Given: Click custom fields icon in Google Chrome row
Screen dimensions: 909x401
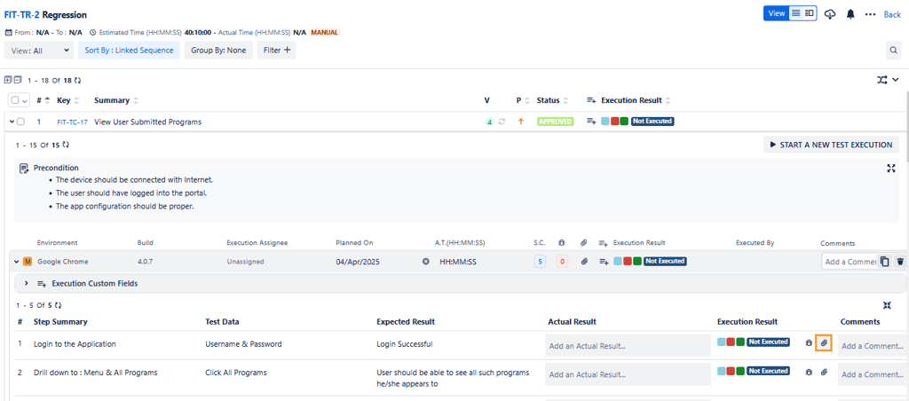Looking at the screenshot, I should pos(603,262).
